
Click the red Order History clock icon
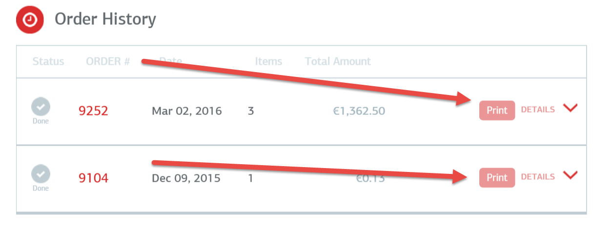point(30,19)
